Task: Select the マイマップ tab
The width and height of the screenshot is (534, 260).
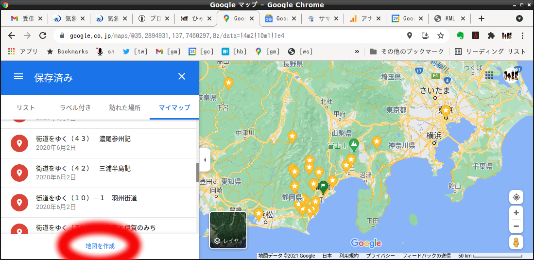Action: point(174,108)
